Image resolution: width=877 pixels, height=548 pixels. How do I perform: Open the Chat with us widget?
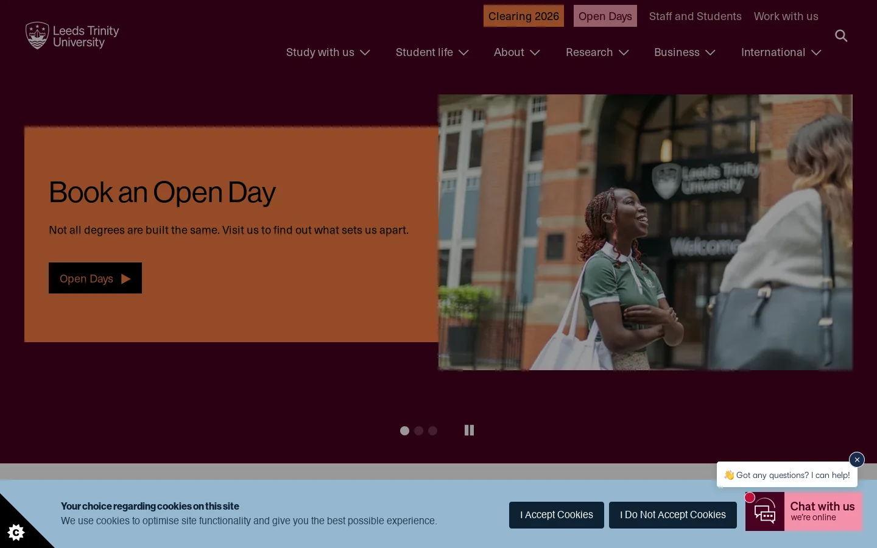pos(804,511)
